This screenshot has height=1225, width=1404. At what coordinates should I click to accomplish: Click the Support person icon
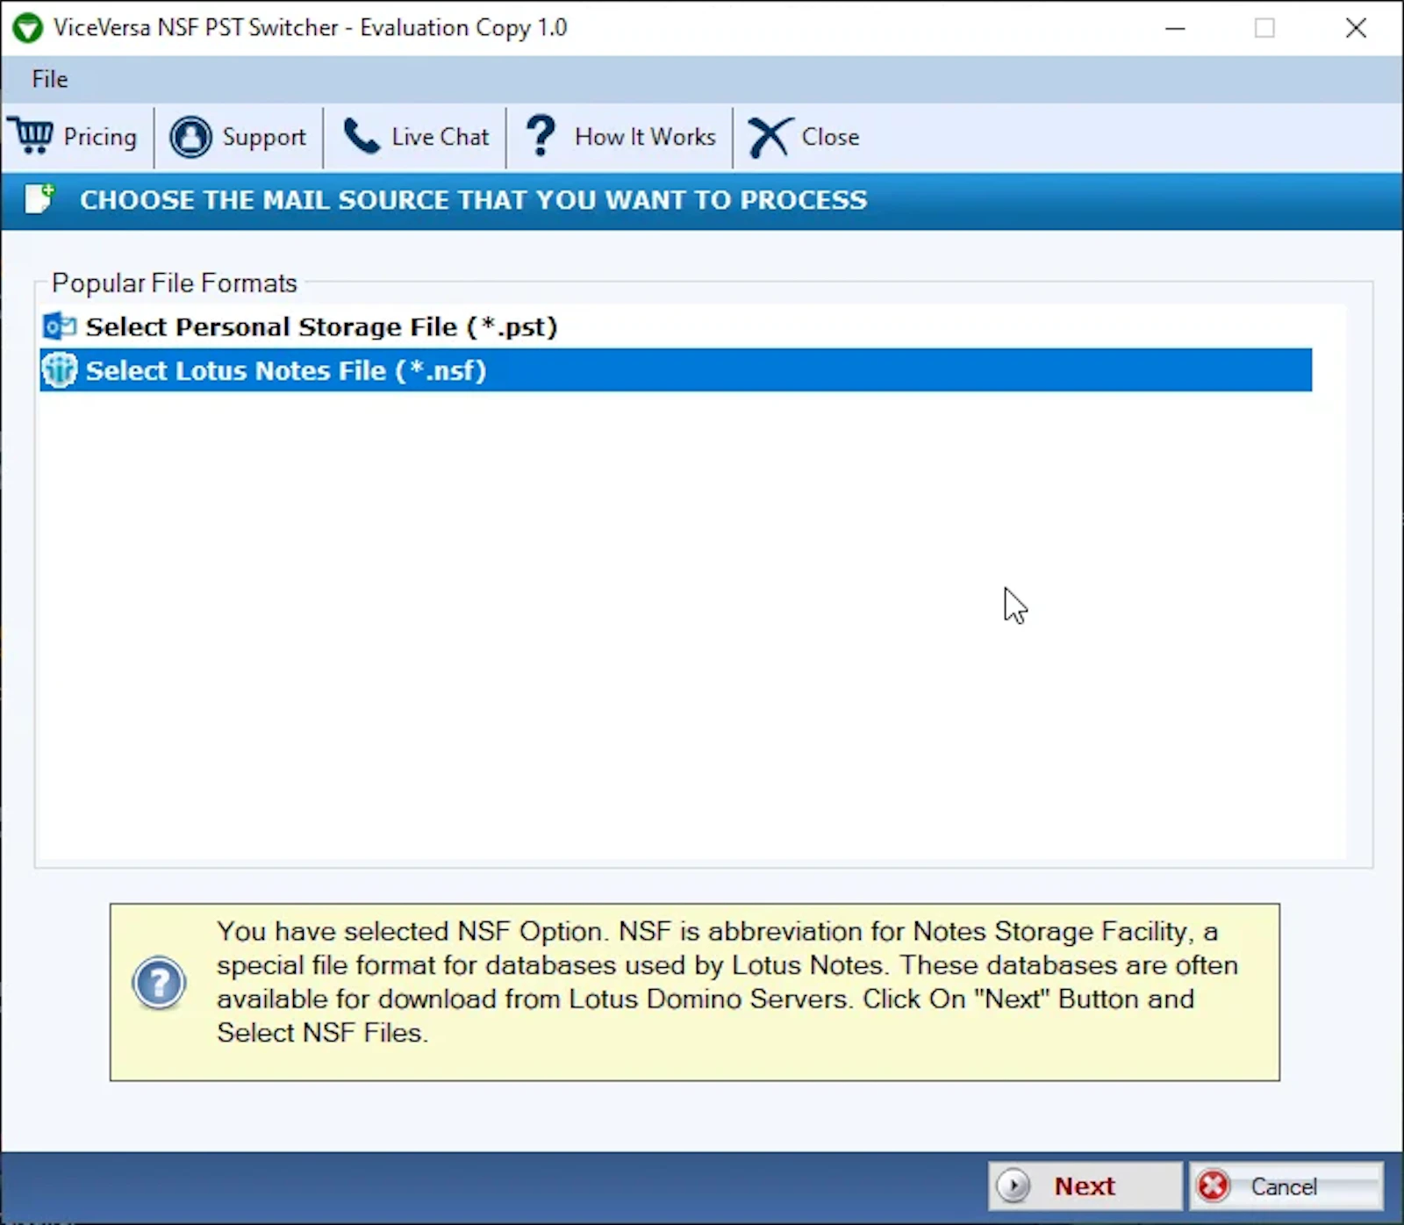click(x=190, y=137)
